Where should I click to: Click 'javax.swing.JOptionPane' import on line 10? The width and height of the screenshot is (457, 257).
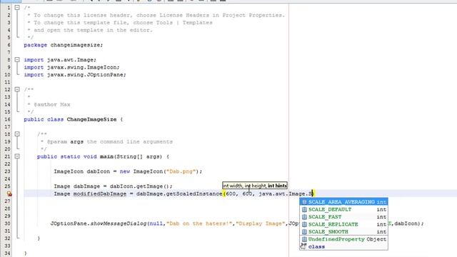[x=85, y=74]
